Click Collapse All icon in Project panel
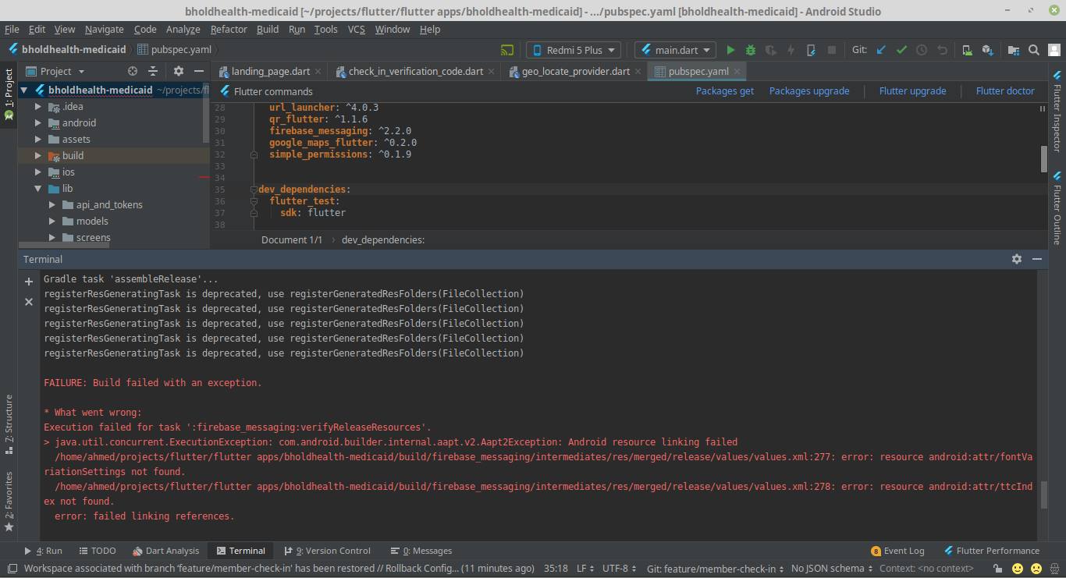This screenshot has height=578, width=1066. pos(153,71)
